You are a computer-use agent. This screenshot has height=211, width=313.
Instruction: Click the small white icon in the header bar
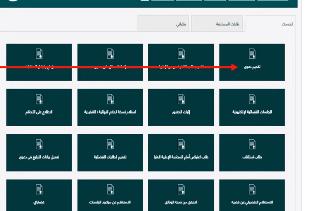click(145, 1)
